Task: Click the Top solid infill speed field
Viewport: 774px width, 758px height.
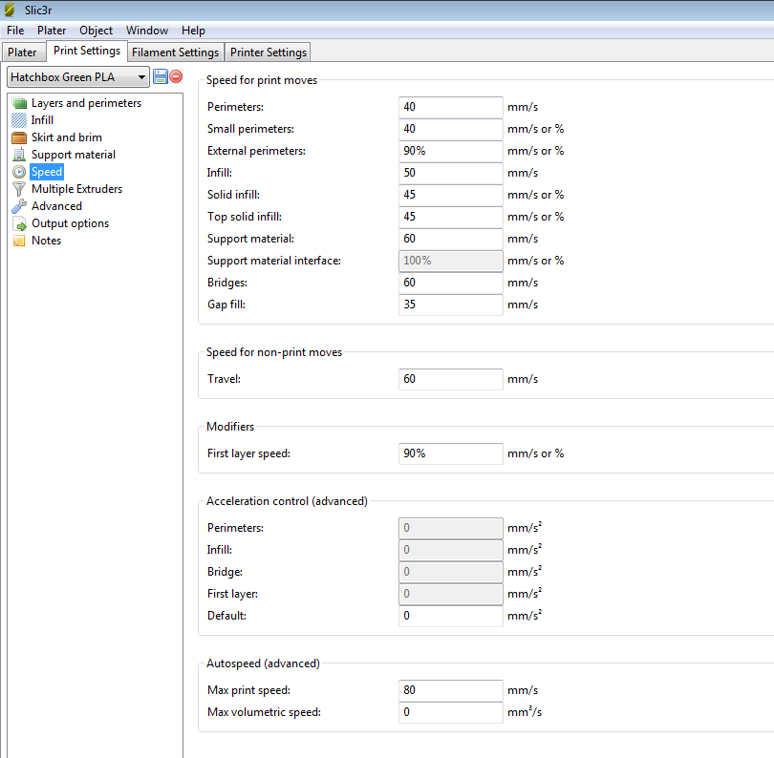Action: 451,217
